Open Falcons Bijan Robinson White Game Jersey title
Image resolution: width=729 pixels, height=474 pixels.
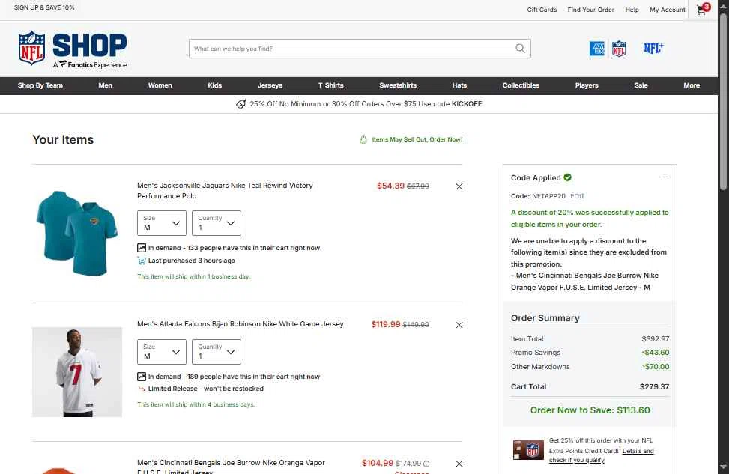241,324
